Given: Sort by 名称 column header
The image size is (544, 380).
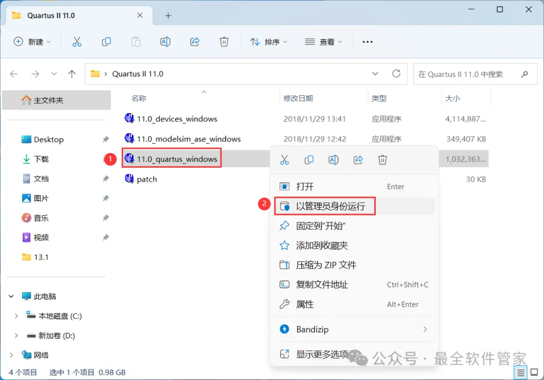Looking at the screenshot, I should [139, 99].
